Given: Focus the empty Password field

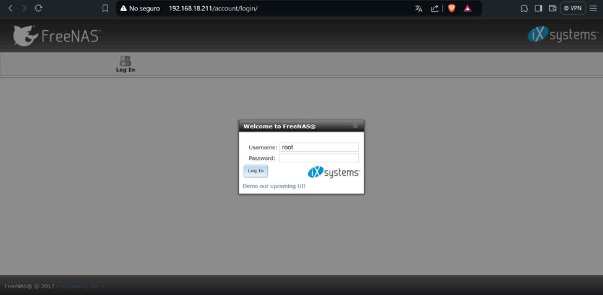Looking at the screenshot, I should coord(319,158).
